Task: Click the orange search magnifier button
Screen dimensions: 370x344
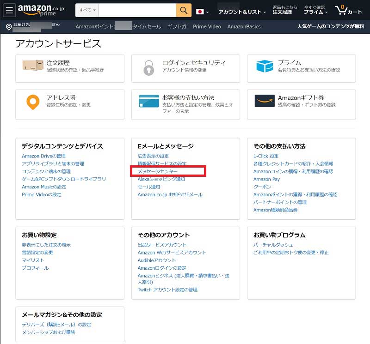Action: (184, 10)
